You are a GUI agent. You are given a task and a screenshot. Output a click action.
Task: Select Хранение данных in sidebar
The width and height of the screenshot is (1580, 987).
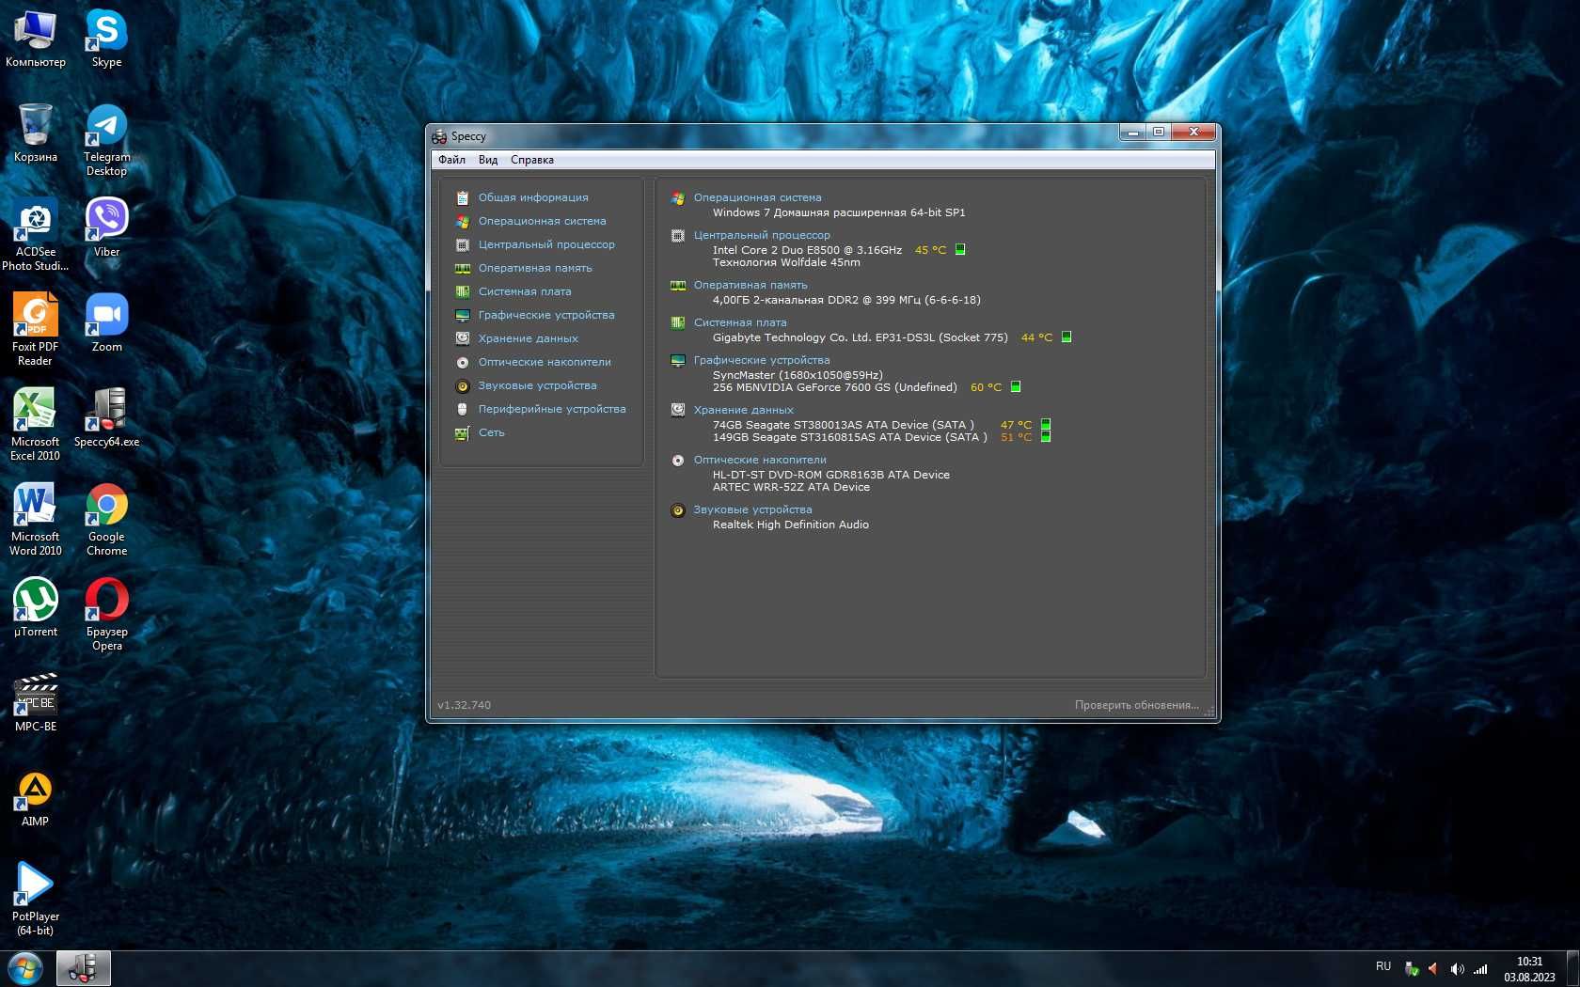(x=529, y=338)
